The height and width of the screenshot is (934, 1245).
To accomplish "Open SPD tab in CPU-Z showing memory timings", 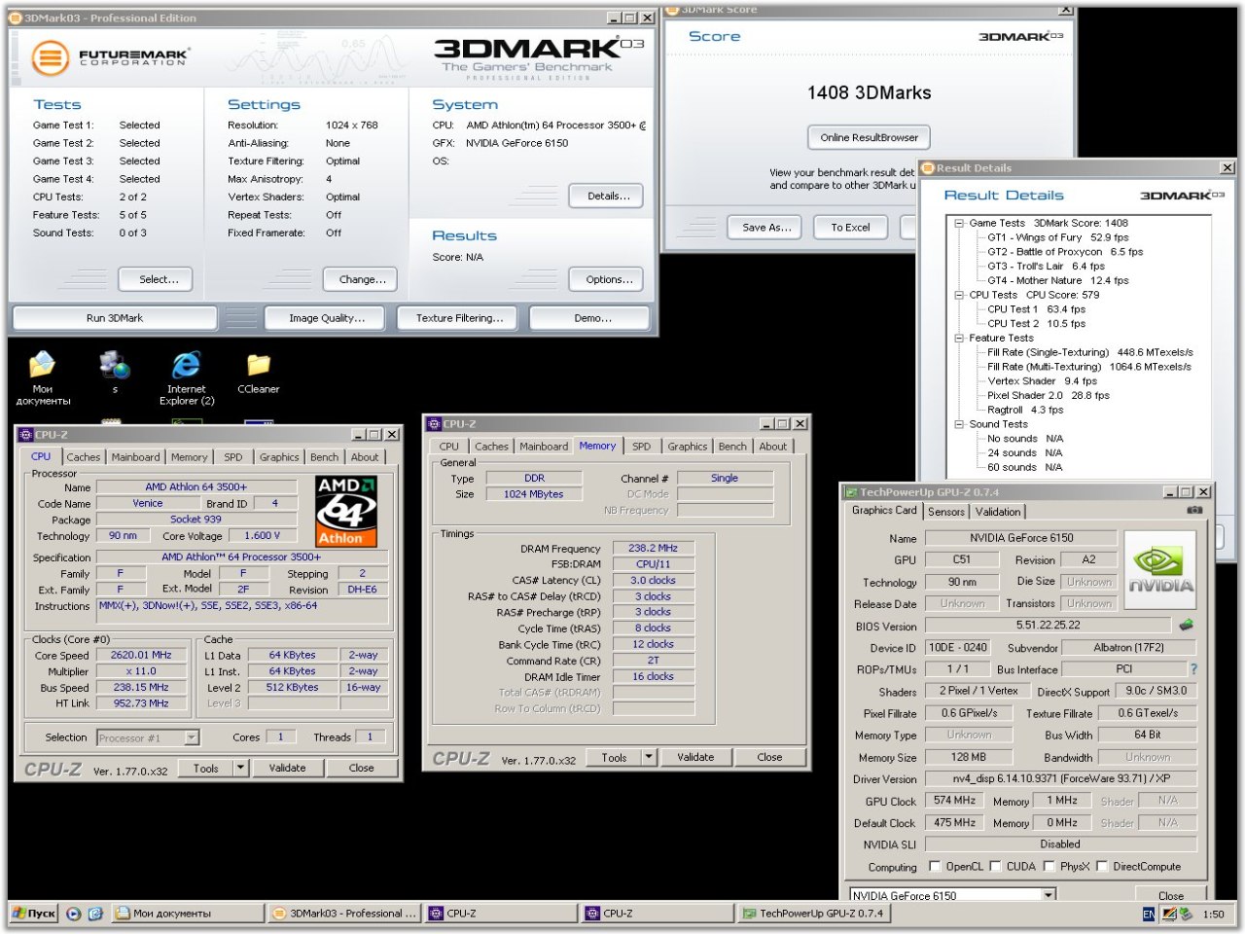I will click(641, 447).
